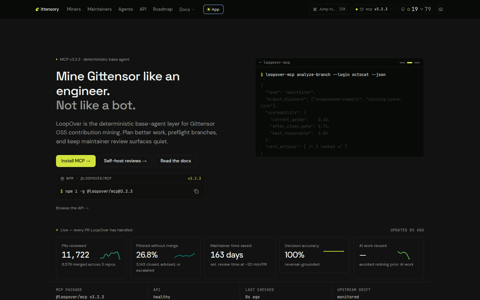This screenshot has height=300, width=480.
Task: Select the highlighted middle terminal tab indicator
Action: click(x=410, y=63)
